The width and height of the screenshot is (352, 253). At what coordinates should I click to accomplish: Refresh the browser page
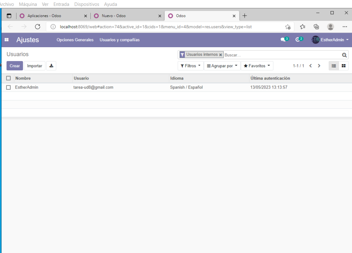38,27
